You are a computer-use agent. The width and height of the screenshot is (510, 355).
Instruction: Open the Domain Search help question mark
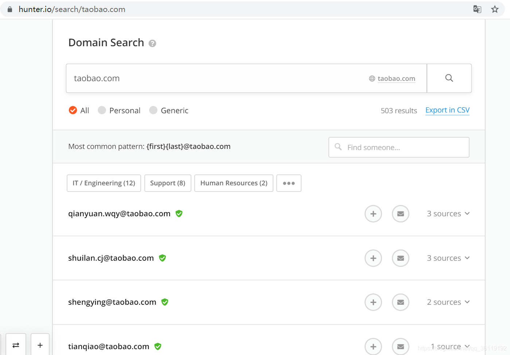click(152, 43)
